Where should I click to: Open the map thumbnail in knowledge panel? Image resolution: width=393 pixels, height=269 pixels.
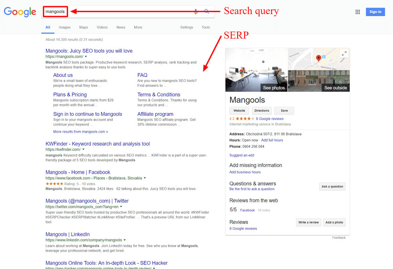pyautogui.click(x=319, y=59)
